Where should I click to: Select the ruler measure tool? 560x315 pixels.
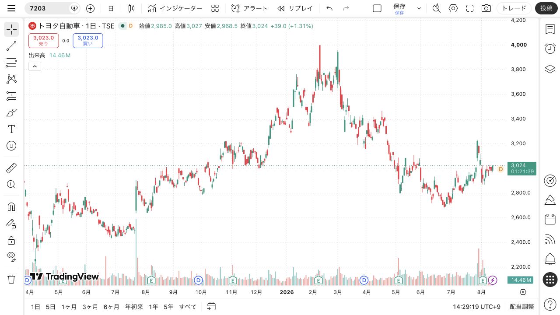(x=11, y=168)
